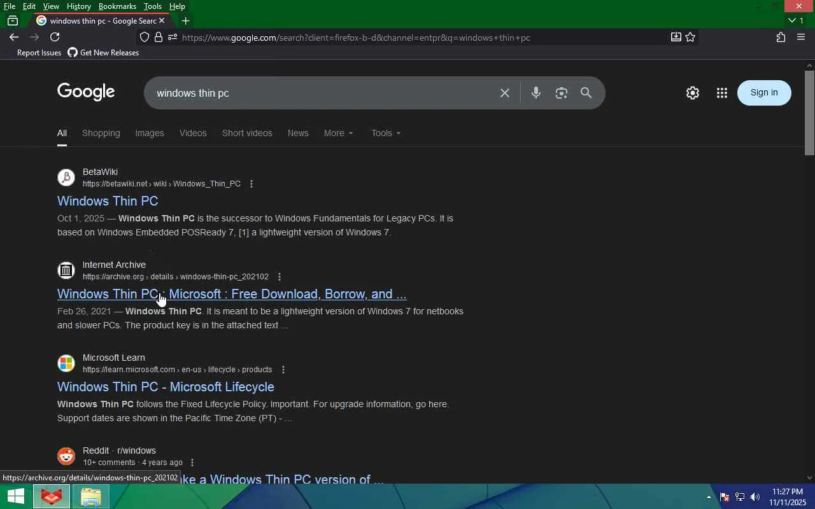Open site permissions icon in address bar
The width and height of the screenshot is (815, 509).
pyautogui.click(x=173, y=38)
